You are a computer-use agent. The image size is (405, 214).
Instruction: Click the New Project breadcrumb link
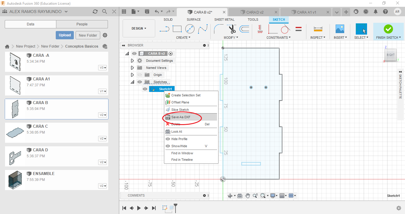(25, 46)
